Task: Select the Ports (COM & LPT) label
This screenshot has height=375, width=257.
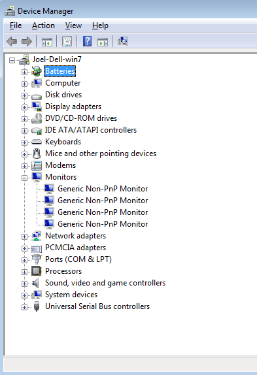Action: click(78, 259)
